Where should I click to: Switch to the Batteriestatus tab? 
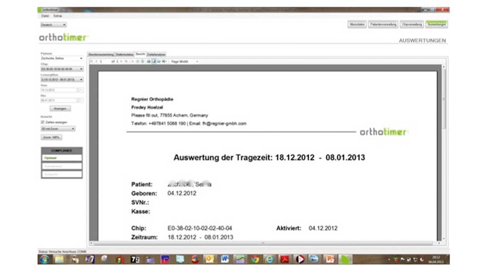[x=125, y=55]
